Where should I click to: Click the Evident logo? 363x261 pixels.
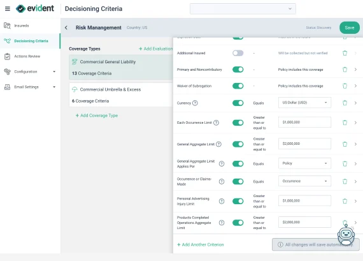35,8
